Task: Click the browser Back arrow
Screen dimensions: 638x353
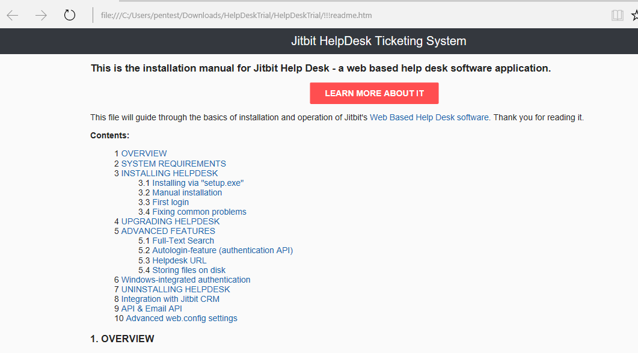Action: [13, 15]
